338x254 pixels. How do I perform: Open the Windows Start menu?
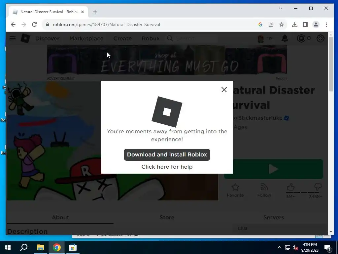(8, 247)
